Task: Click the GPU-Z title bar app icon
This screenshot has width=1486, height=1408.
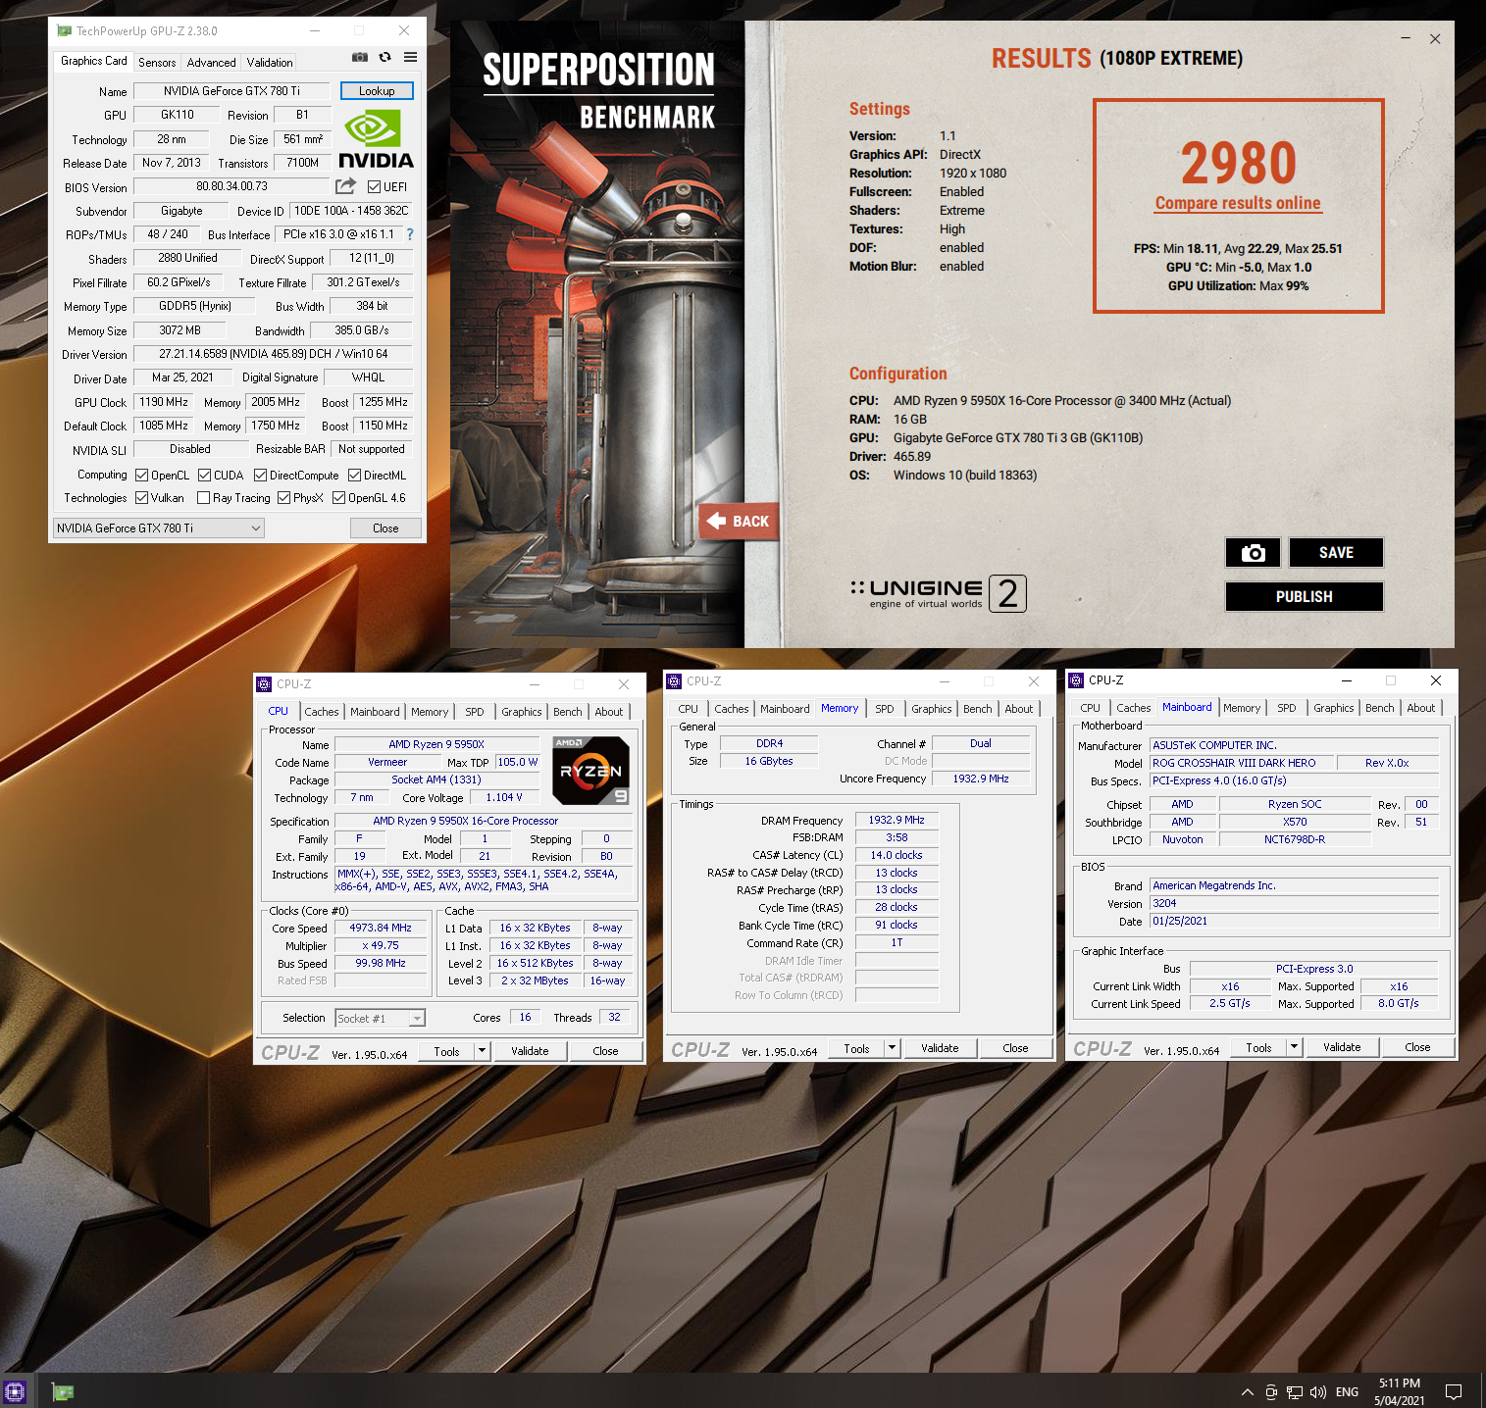Action: pos(65,31)
